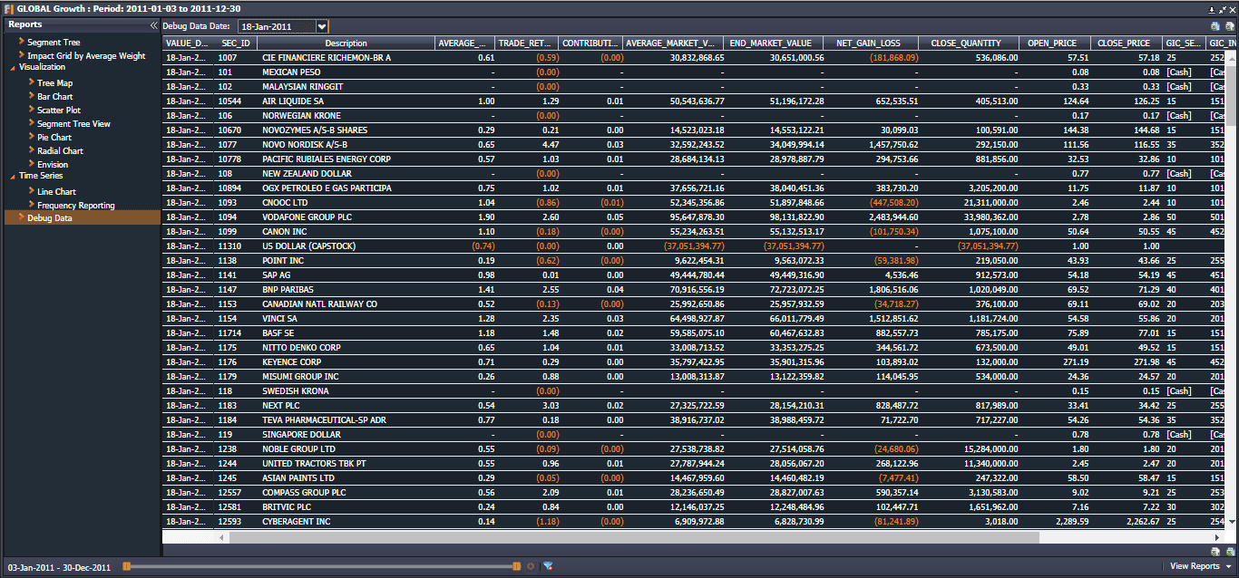
Task: Select the TEVA PHARMACEUTICAL-SP ADR row
Action: (695, 419)
